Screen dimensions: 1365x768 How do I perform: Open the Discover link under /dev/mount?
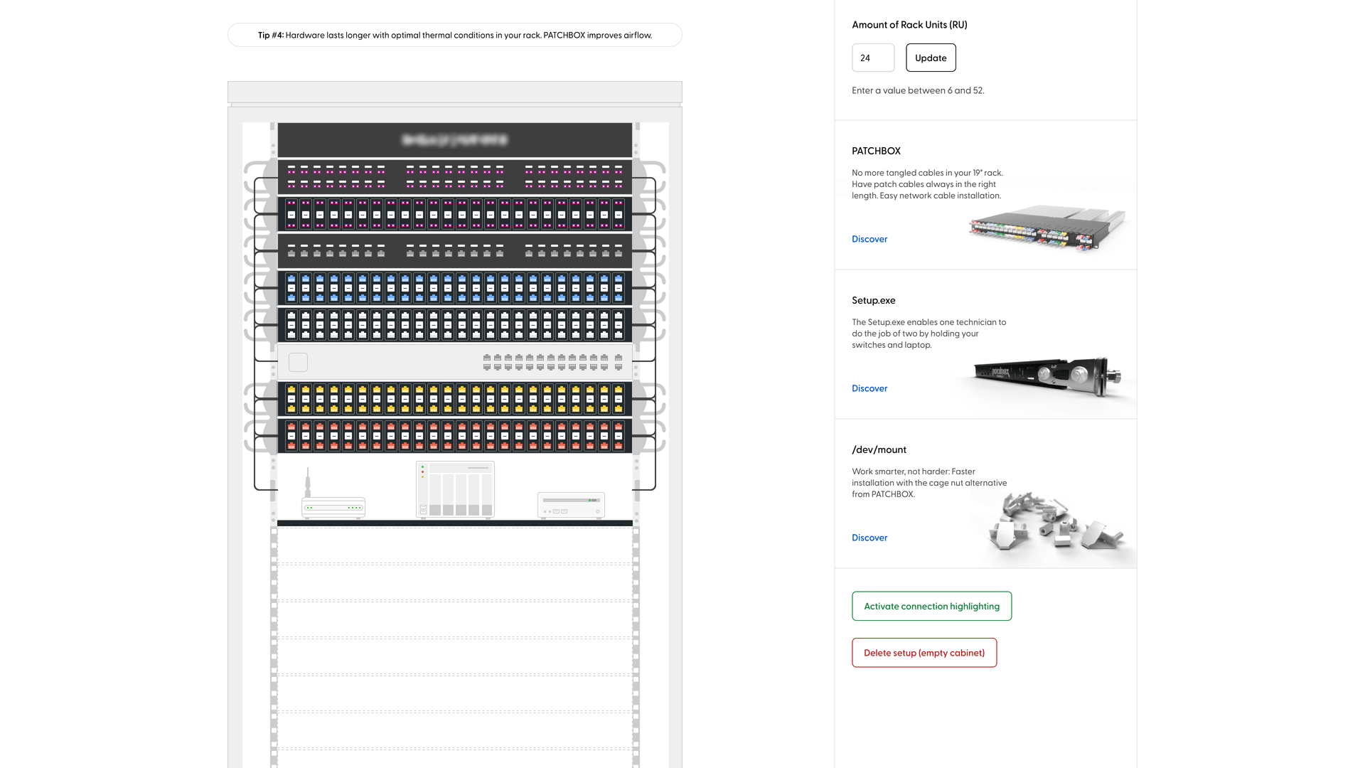[869, 538]
